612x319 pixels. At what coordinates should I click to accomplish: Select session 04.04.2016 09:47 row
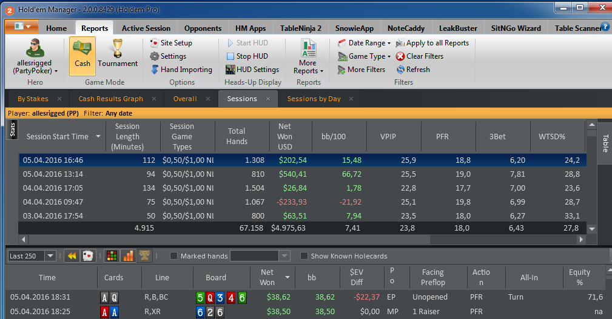303,202
